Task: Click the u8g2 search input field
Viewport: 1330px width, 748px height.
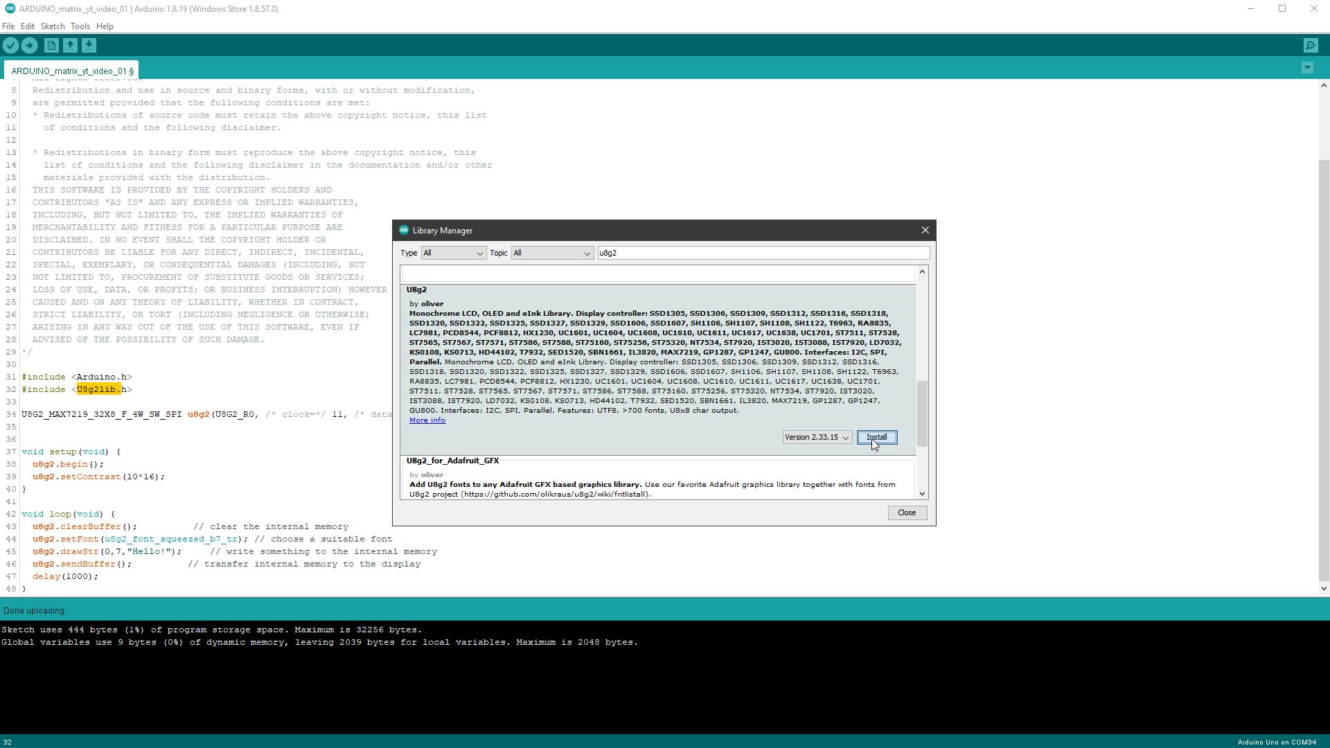Action: 762,253
